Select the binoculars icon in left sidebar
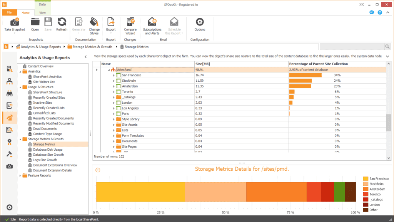The height and width of the screenshot is (222, 394). [x=10, y=94]
